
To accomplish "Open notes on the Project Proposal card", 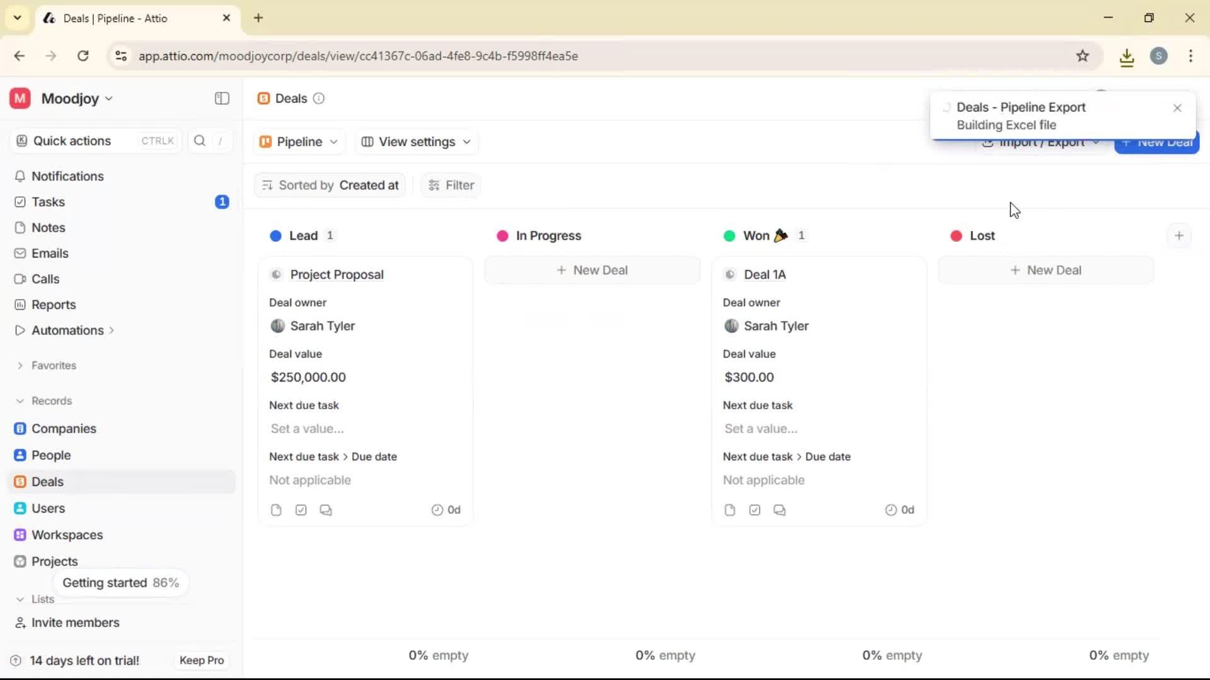I will [x=276, y=509].
